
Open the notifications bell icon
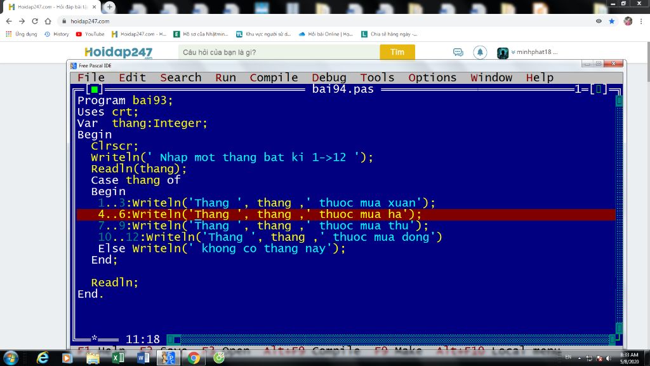(480, 52)
